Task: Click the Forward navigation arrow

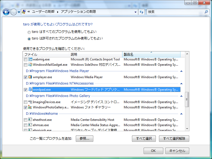Action: [14, 12]
